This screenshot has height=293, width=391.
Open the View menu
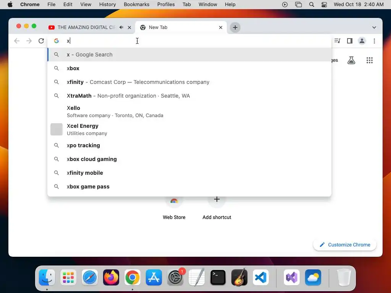coord(86,5)
